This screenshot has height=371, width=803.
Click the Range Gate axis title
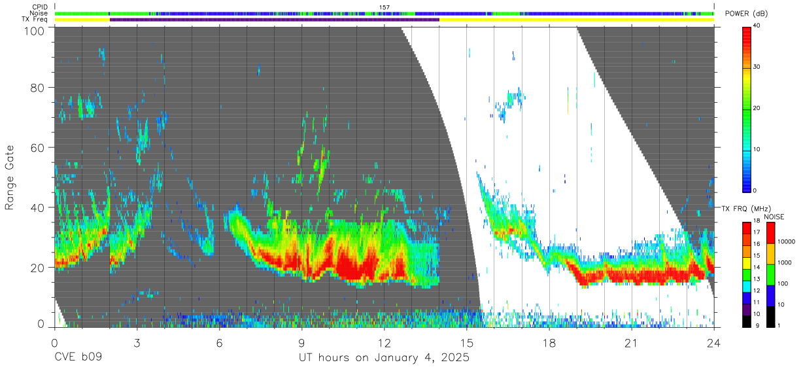(x=10, y=177)
